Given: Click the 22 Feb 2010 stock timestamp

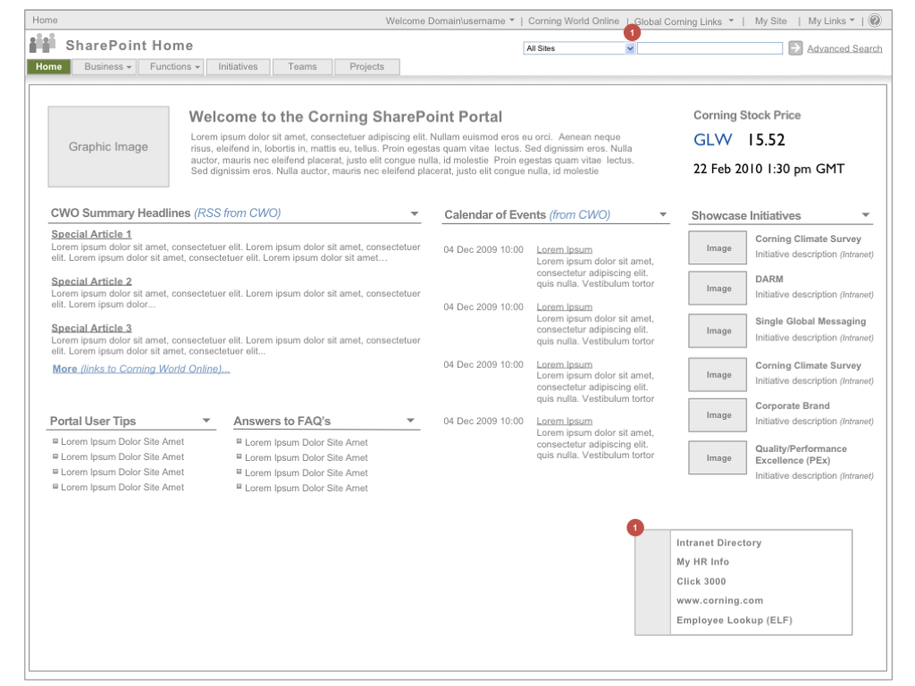Looking at the screenshot, I should pyautogui.click(x=768, y=169).
